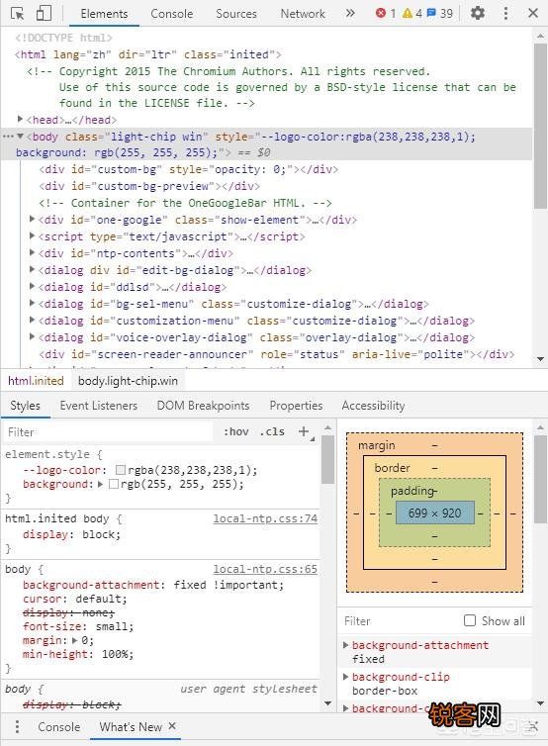Open more DevTools tabs chevron
The image size is (548, 746).
pos(350,13)
